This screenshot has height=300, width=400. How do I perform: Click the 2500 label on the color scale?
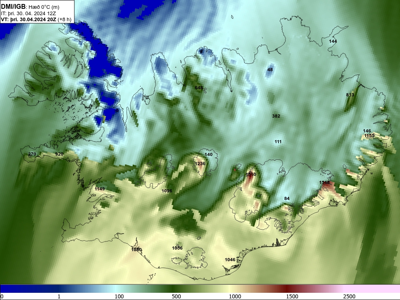(x=349, y=296)
